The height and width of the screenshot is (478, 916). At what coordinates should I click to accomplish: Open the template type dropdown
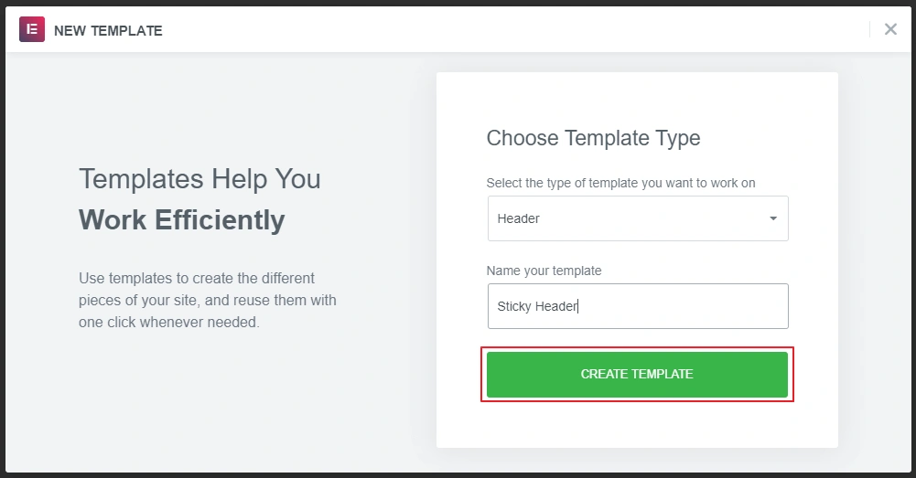pyautogui.click(x=637, y=218)
